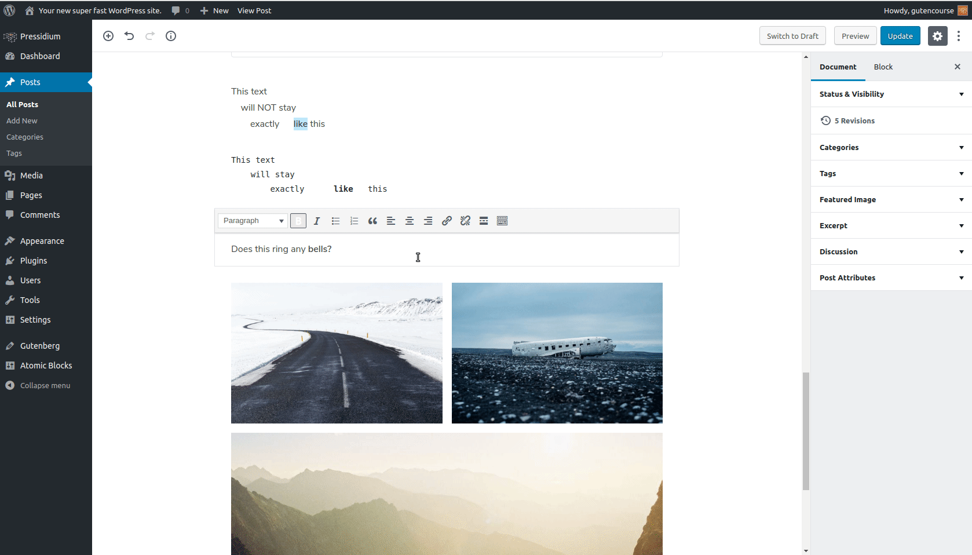Close the settings sidebar
The width and height of the screenshot is (972, 555).
pos(958,67)
